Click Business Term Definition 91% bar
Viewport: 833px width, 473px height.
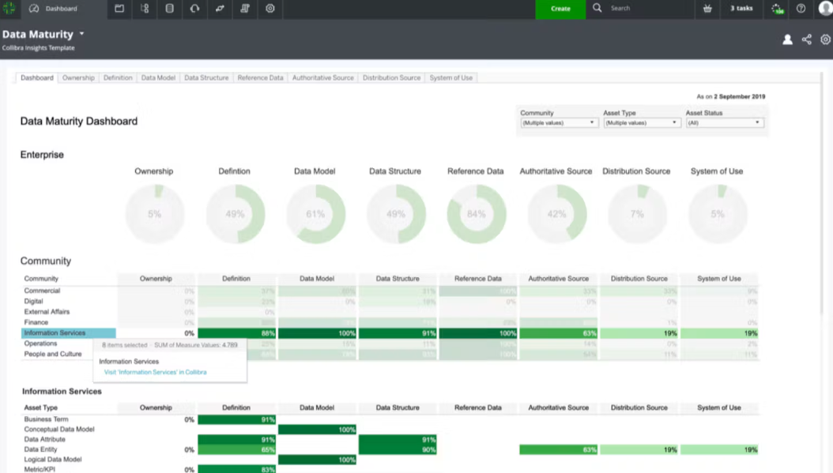coord(236,419)
